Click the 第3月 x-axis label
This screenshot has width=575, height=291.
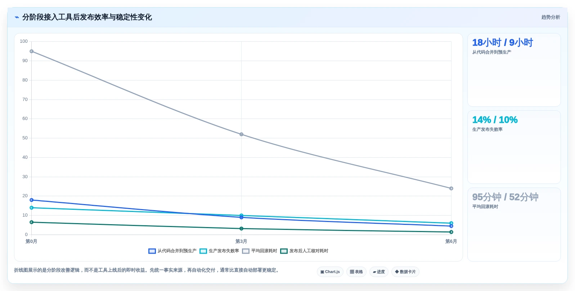tap(241, 241)
